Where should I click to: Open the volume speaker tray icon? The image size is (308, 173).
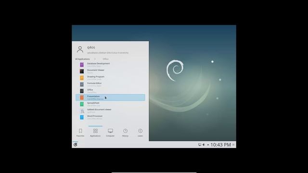point(204,145)
